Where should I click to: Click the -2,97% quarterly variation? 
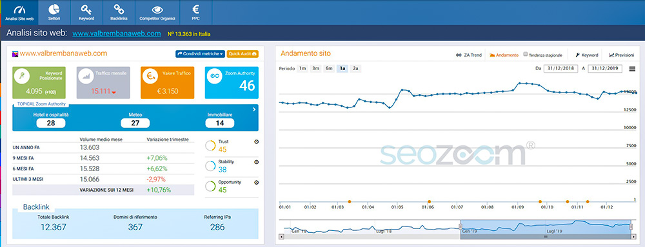pyautogui.click(x=156, y=179)
